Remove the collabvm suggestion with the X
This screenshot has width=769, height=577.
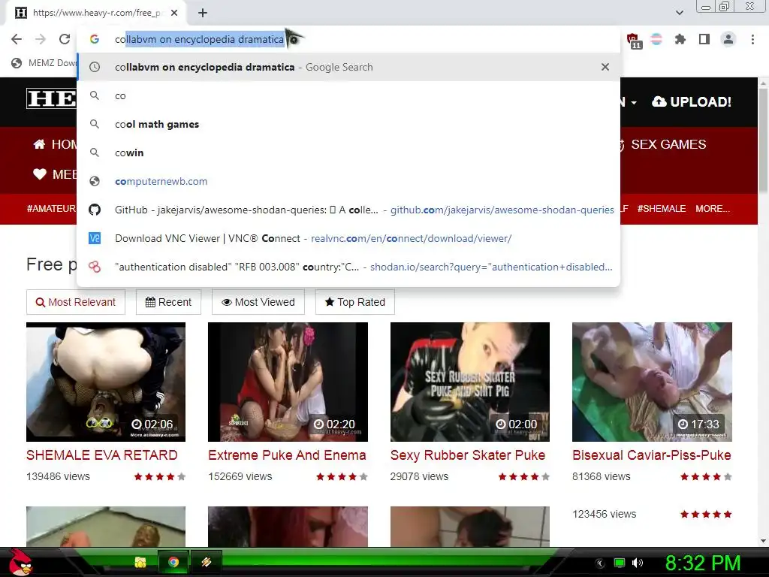pos(605,67)
